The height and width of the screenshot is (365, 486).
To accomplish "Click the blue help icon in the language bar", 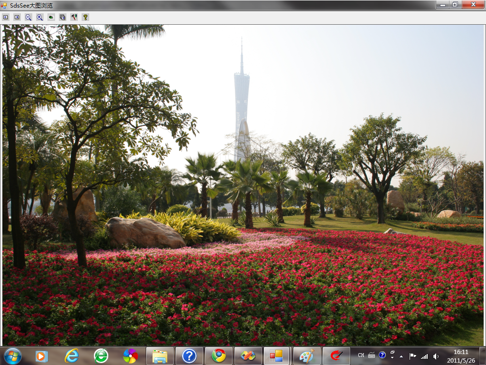I will pos(382,355).
